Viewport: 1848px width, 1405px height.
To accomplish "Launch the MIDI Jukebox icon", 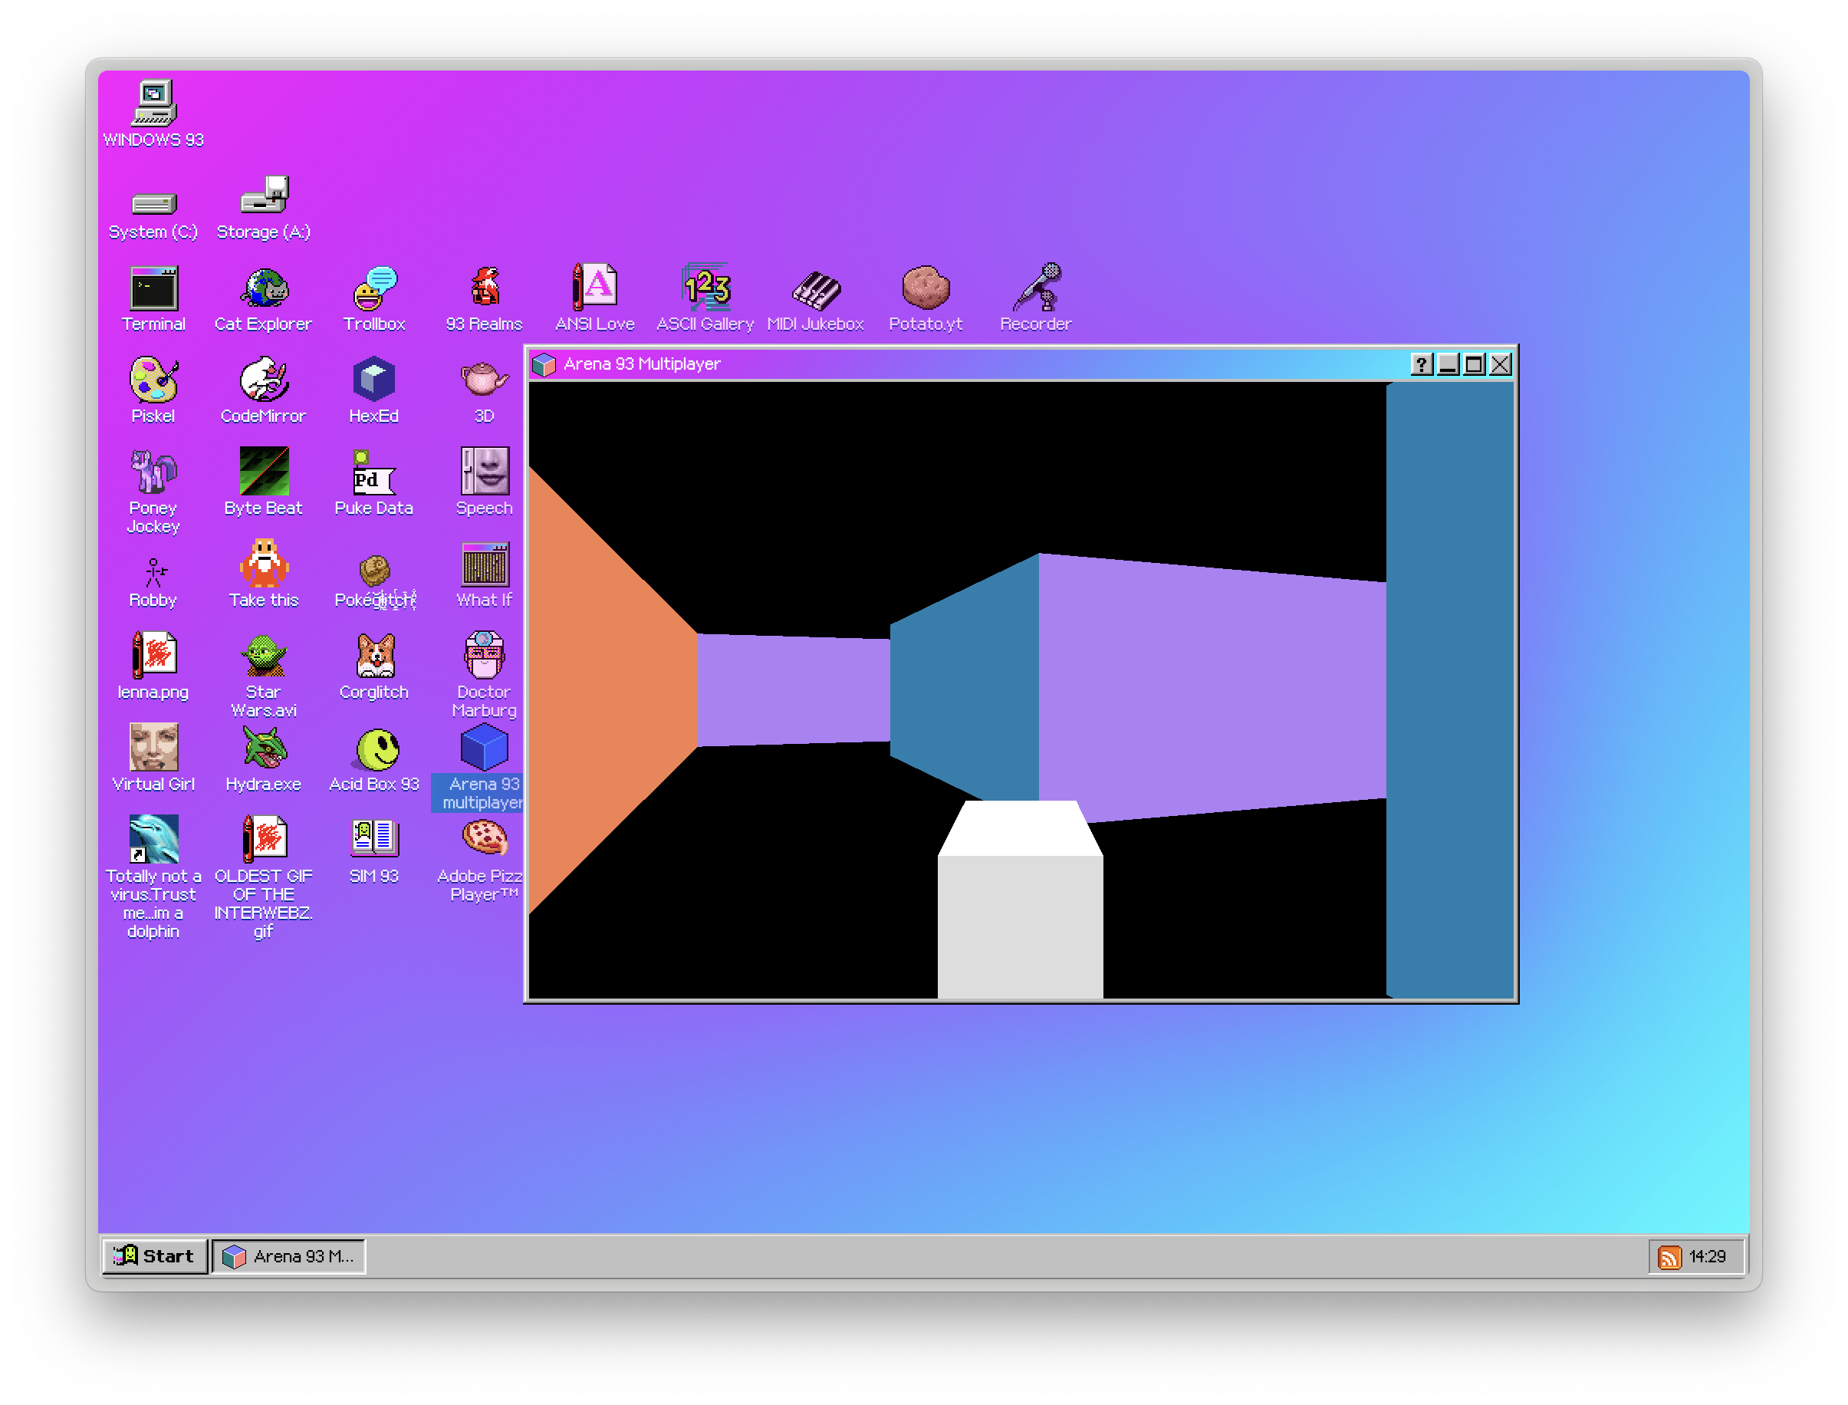I will (x=815, y=289).
